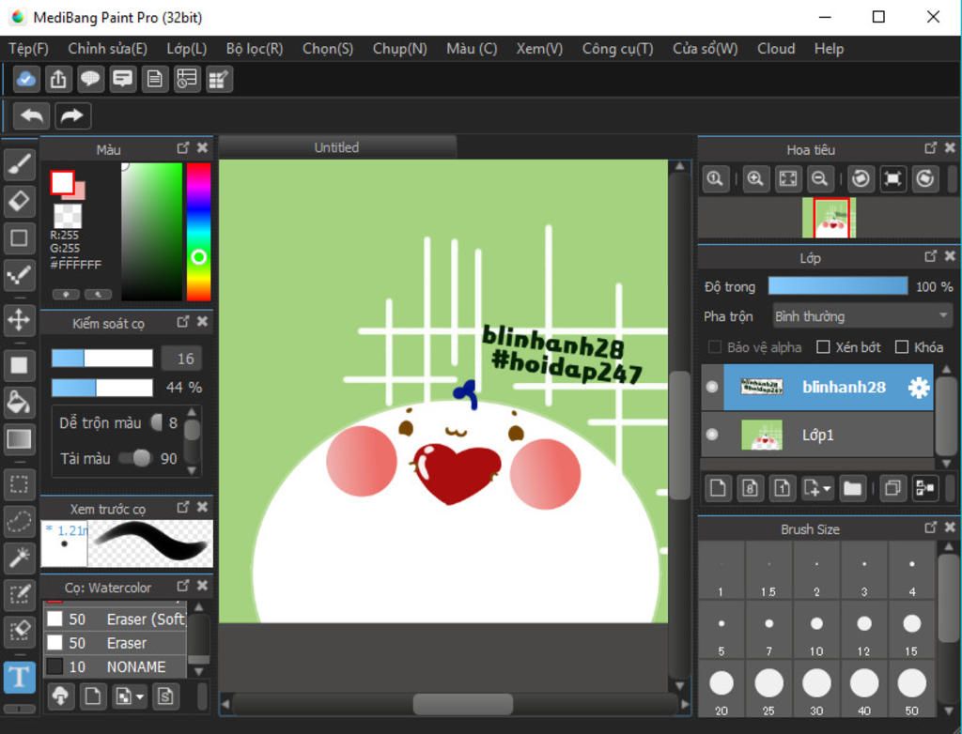This screenshot has width=962, height=734.
Task: Open the Pha trộn blend mode dropdown
Action: (x=861, y=316)
